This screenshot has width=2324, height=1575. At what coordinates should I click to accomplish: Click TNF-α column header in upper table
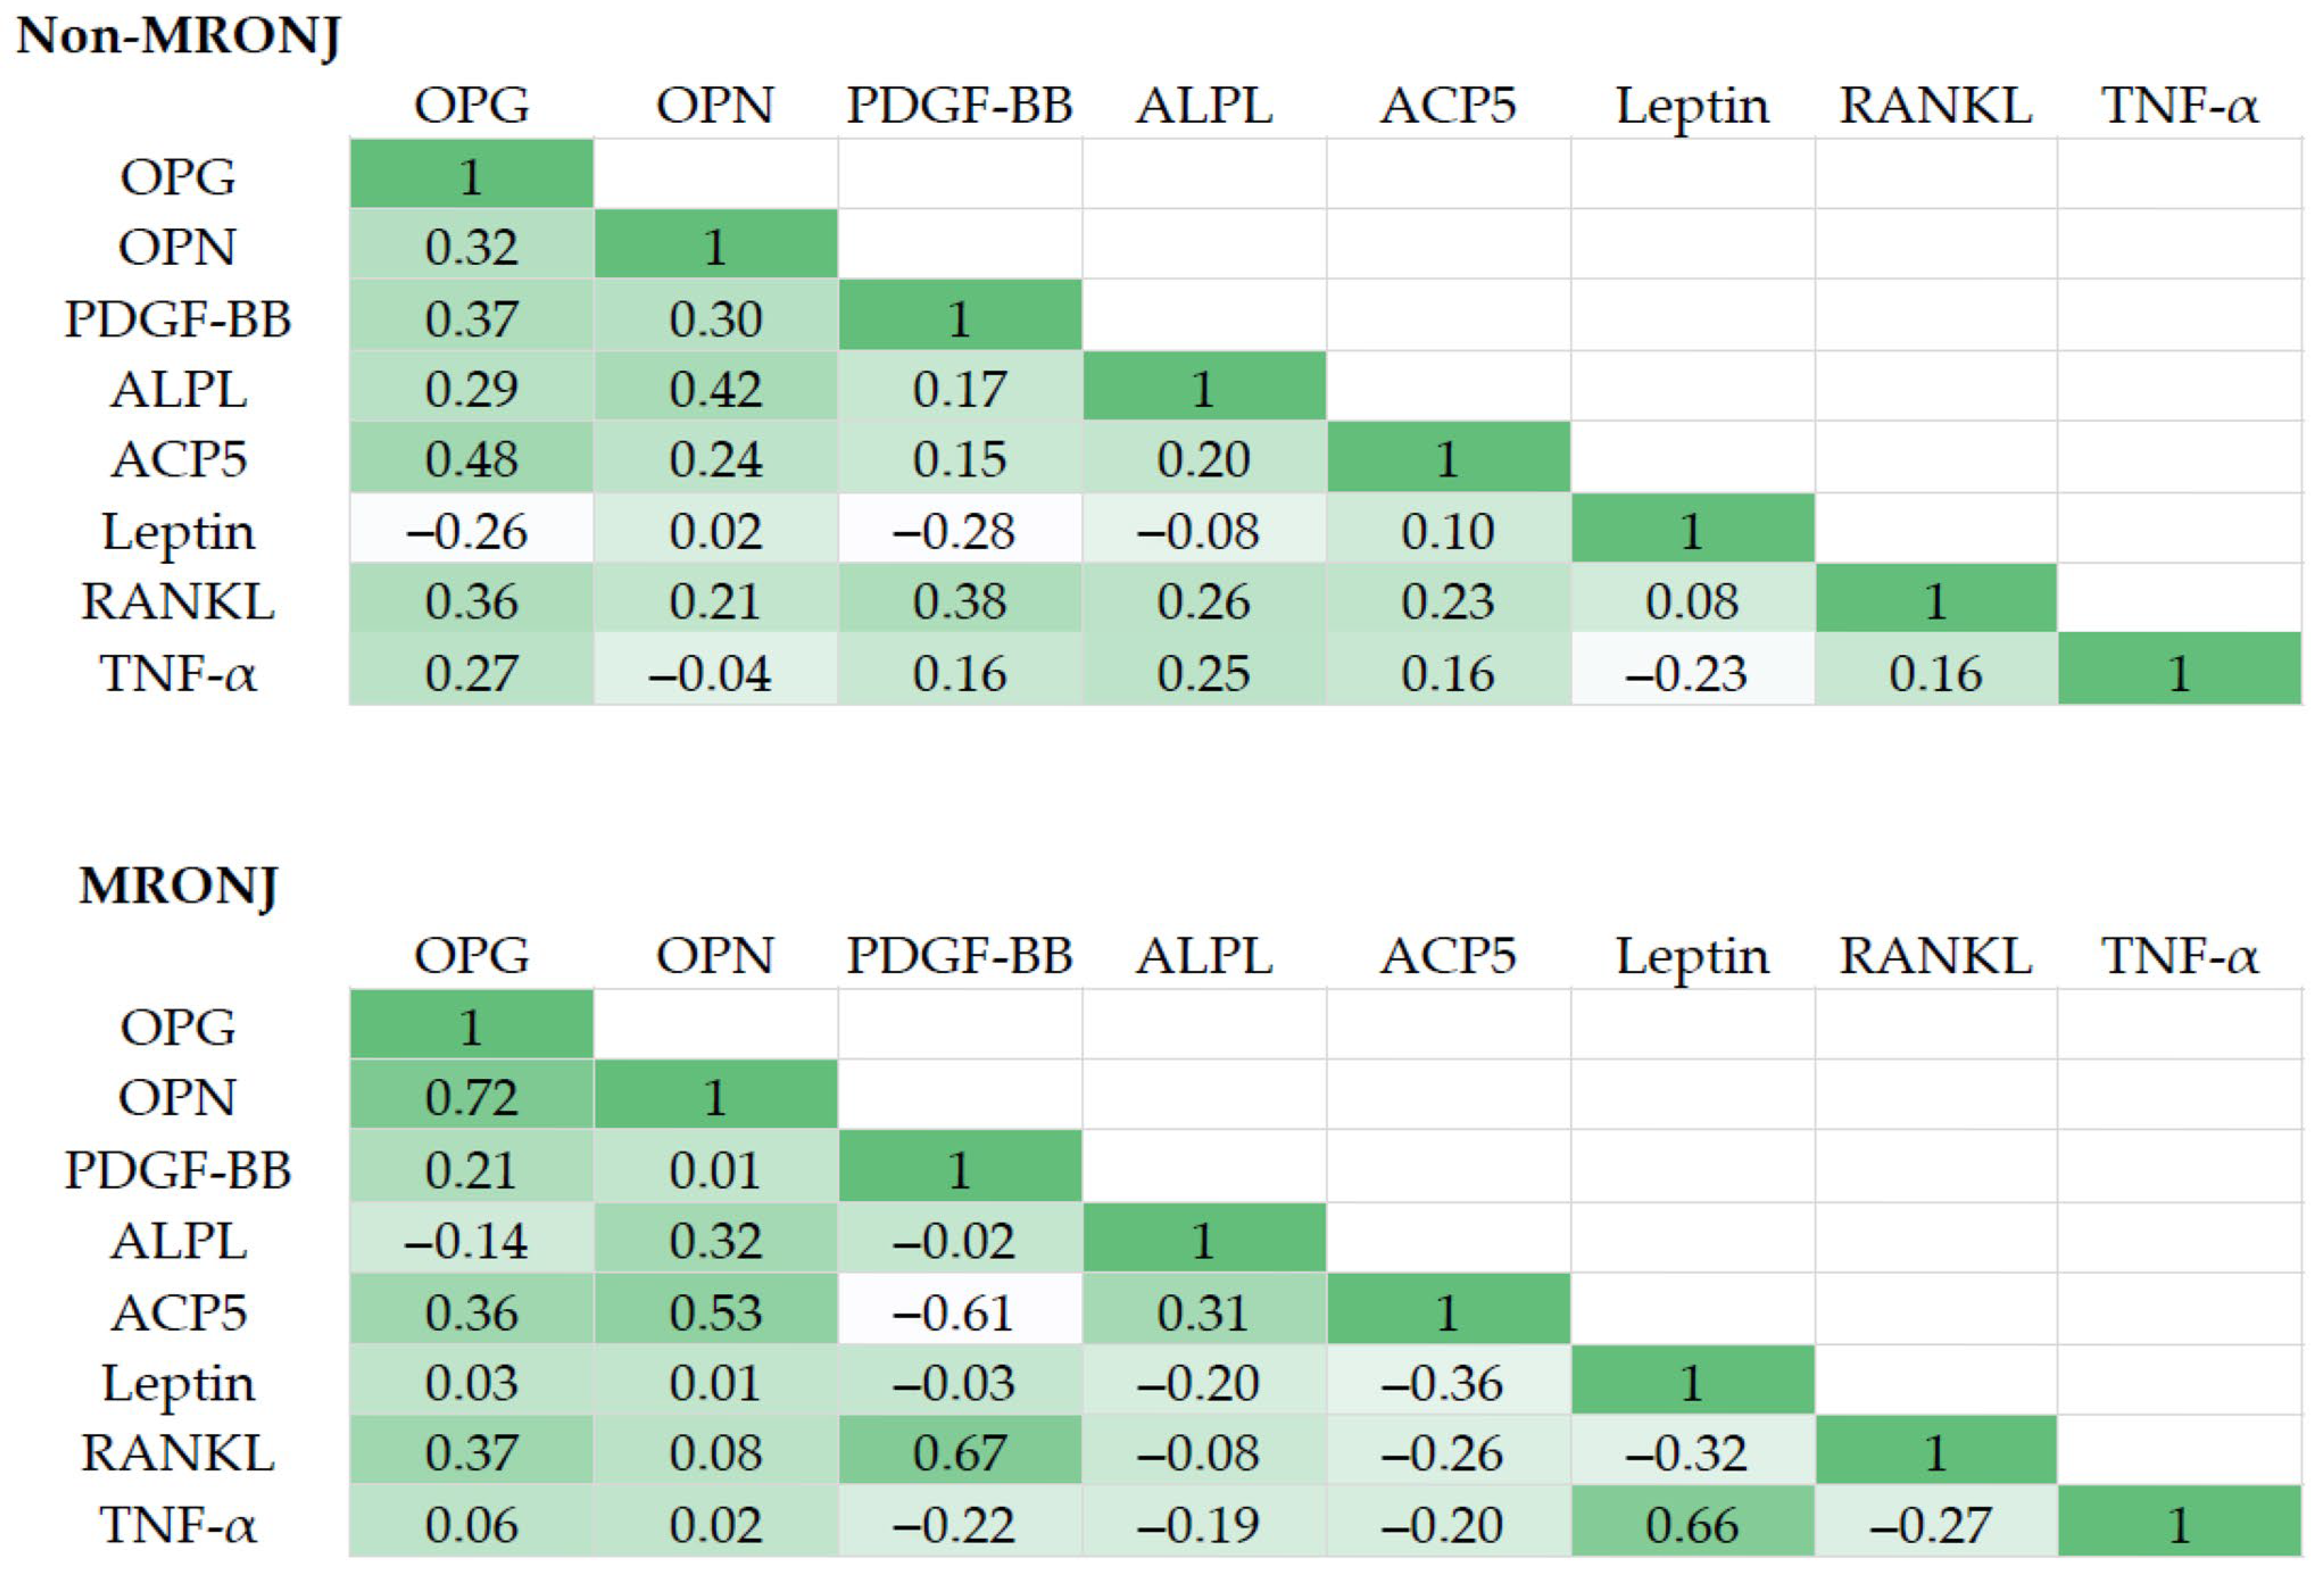click(2180, 106)
